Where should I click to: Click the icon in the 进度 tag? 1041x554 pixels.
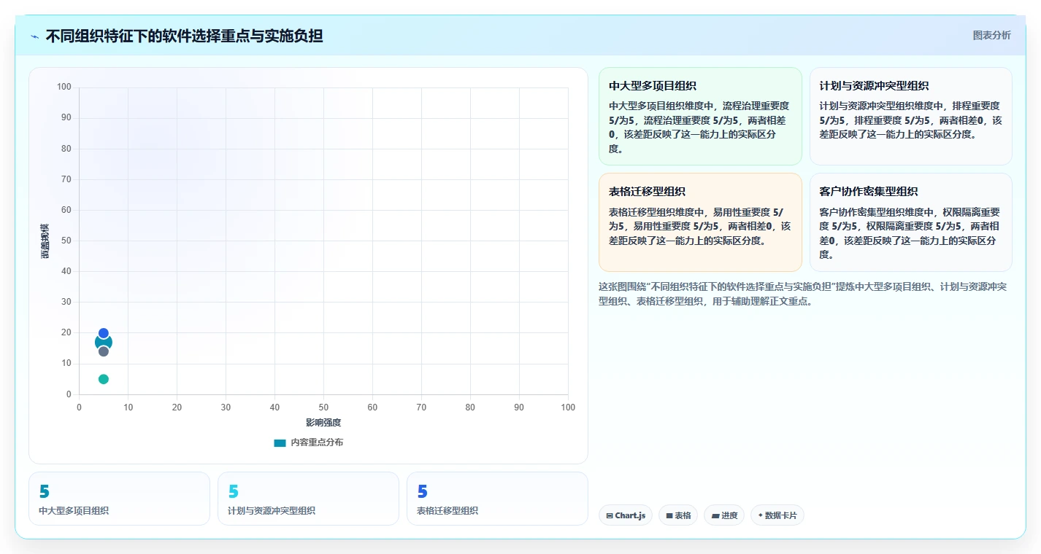click(715, 515)
